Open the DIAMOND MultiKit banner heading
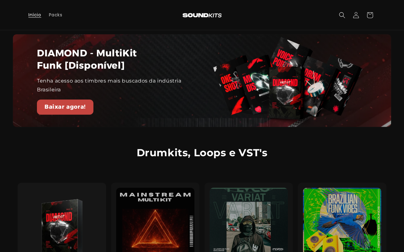The height and width of the screenshot is (252, 404). pyautogui.click(x=87, y=59)
